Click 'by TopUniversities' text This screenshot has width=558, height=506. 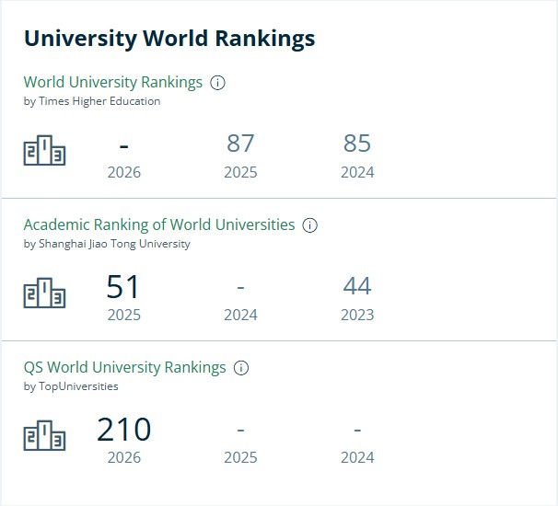tap(71, 386)
